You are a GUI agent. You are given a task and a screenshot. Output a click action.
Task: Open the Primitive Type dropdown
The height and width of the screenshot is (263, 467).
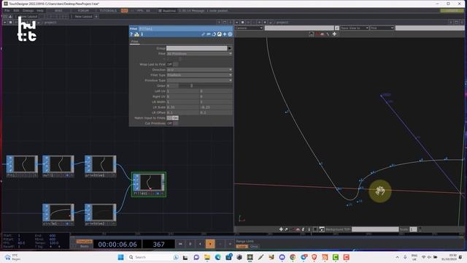(x=199, y=80)
